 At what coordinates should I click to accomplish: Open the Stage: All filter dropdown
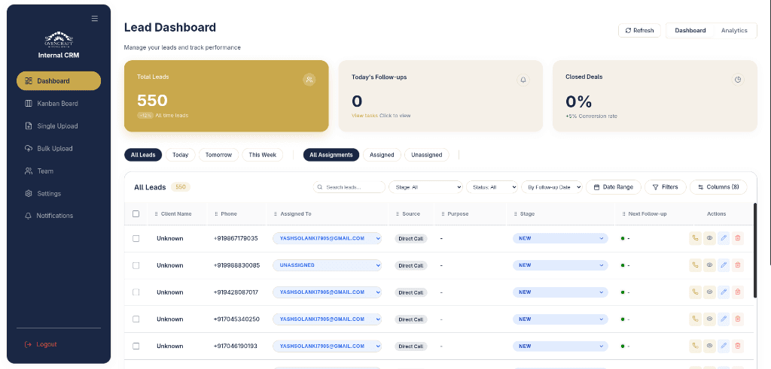click(x=426, y=187)
